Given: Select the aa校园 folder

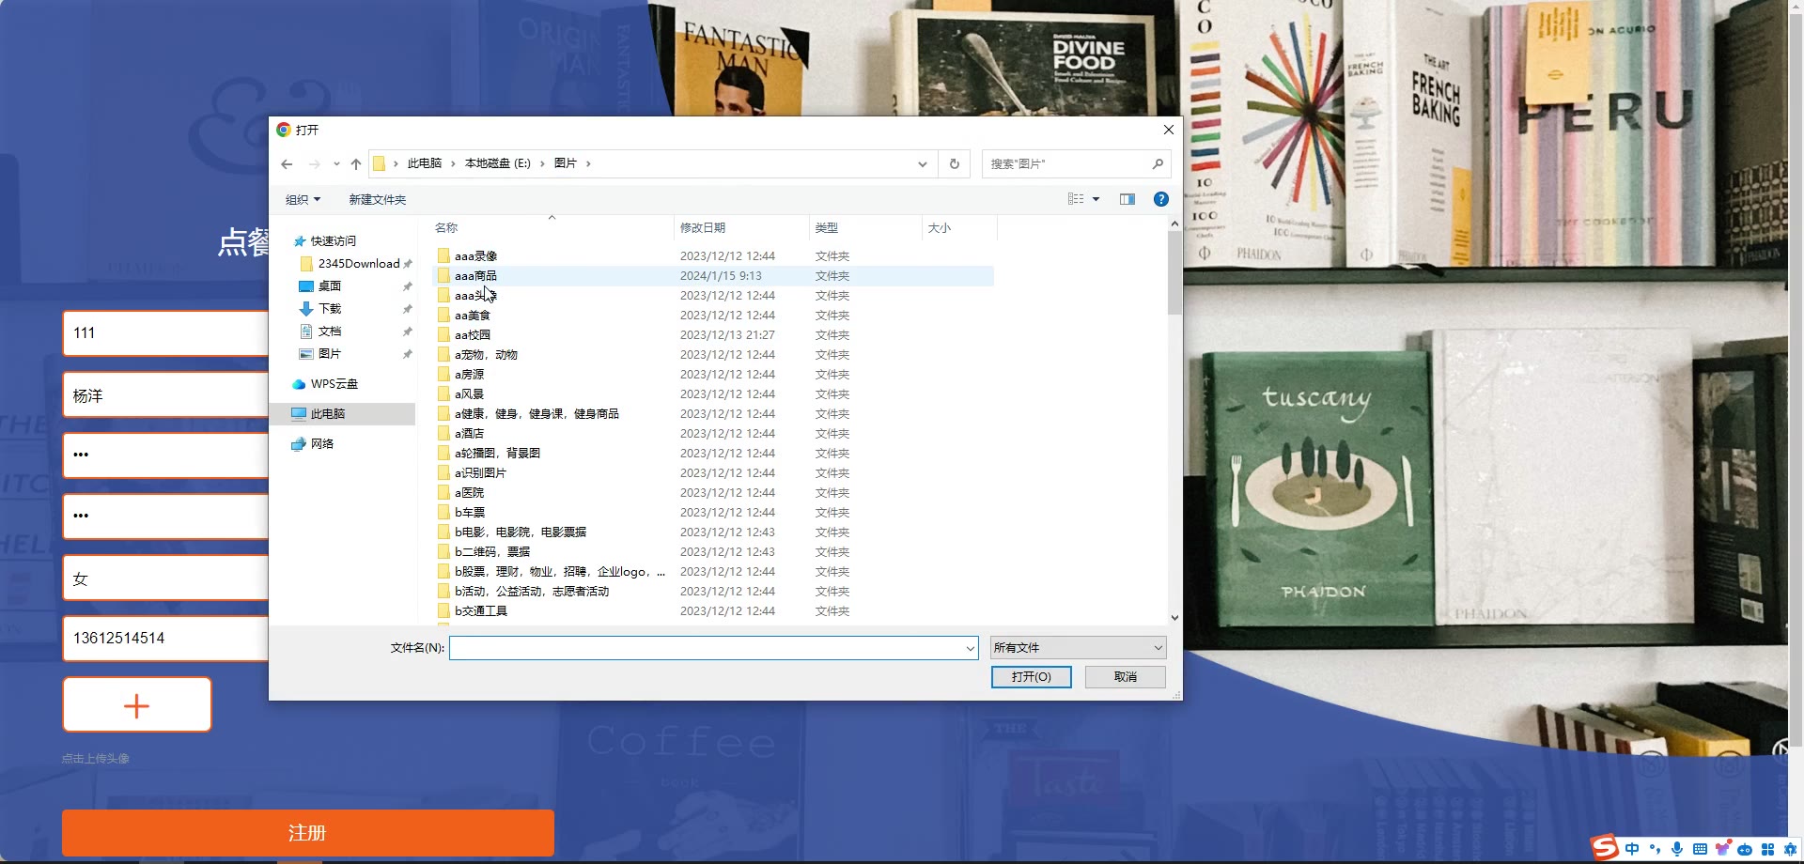Looking at the screenshot, I should click(712, 335).
